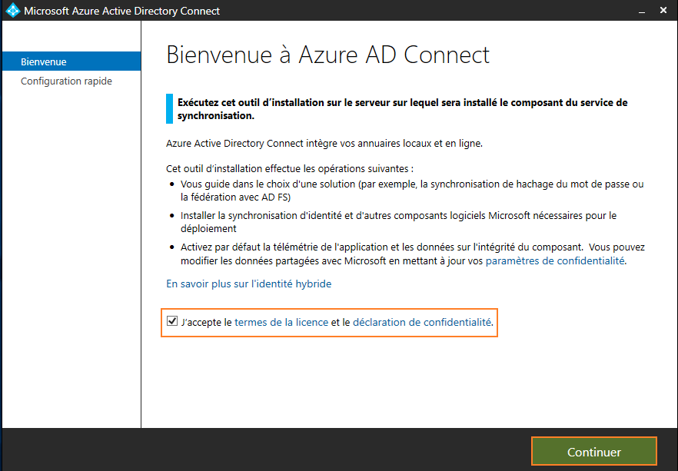678x471 pixels.
Task: Open the Configuration rapide step
Action: pyautogui.click(x=66, y=81)
